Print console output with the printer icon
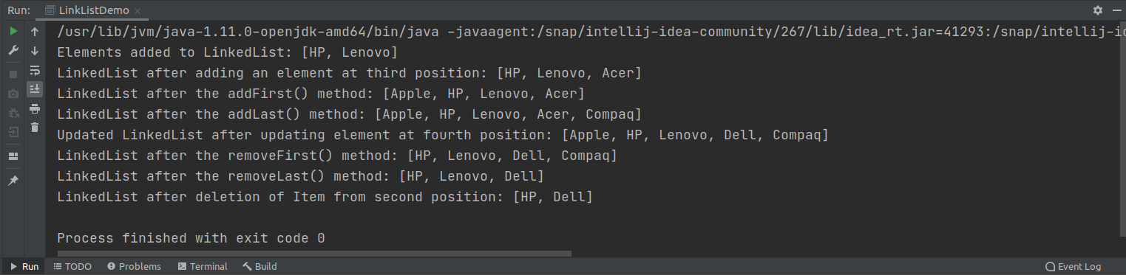The height and width of the screenshot is (275, 1126). (35, 108)
